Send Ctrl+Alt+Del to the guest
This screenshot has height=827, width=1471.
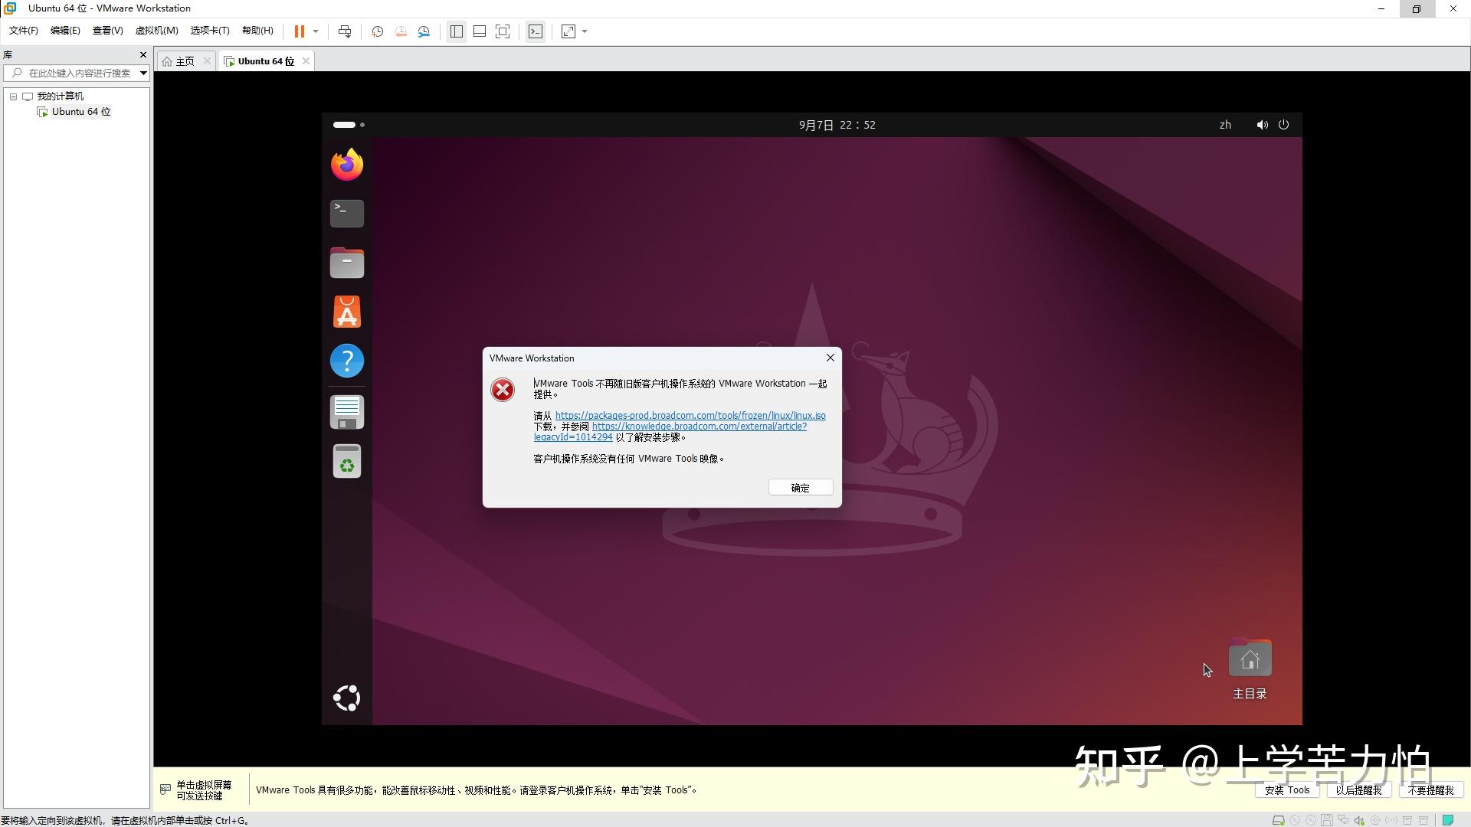tap(345, 31)
